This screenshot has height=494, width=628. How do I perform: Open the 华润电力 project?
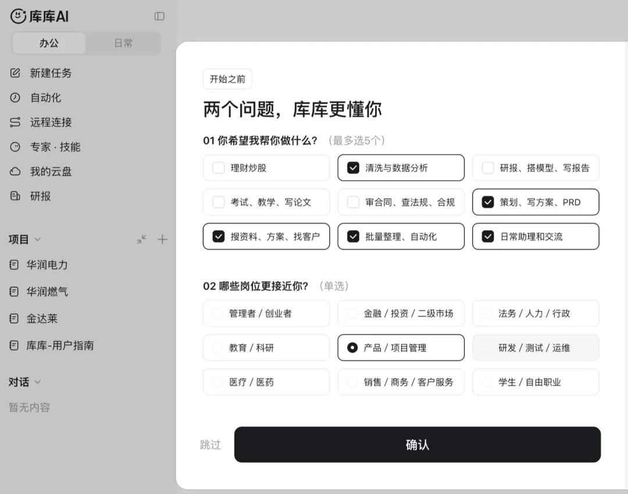[47, 265]
